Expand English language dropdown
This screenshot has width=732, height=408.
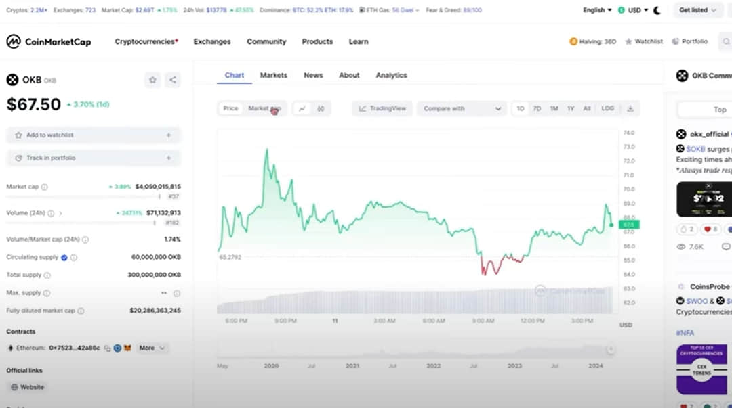click(597, 9)
